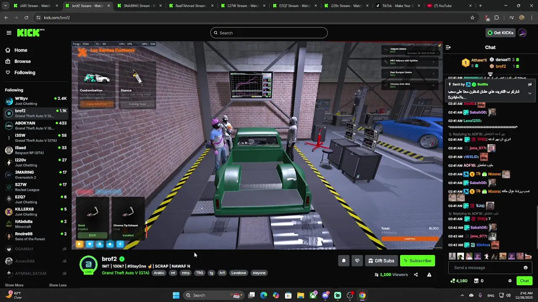
Task: Open 3MARING channel in sidebar
Action: pos(36,175)
